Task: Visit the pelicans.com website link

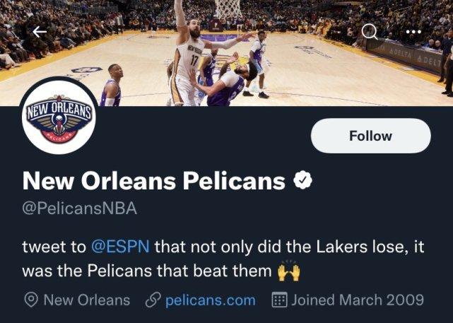Action: click(210, 300)
